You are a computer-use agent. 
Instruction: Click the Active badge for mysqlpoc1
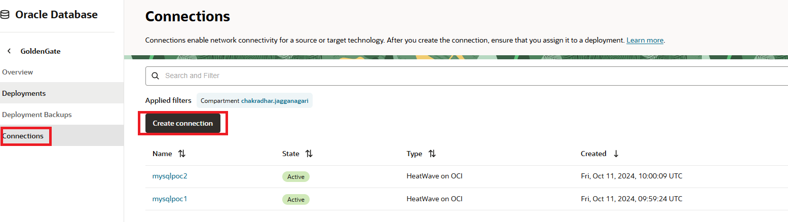click(x=296, y=199)
